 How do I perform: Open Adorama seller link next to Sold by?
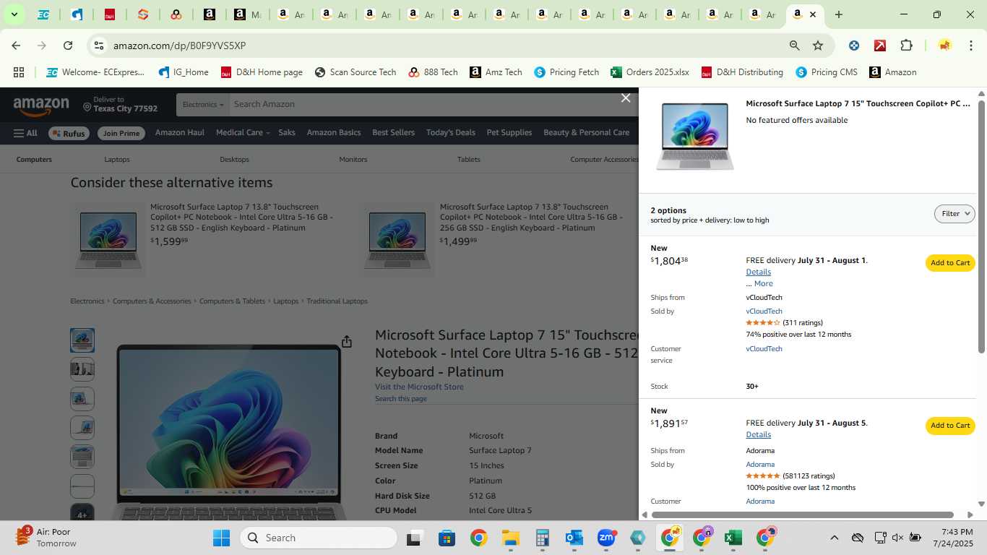click(760, 465)
